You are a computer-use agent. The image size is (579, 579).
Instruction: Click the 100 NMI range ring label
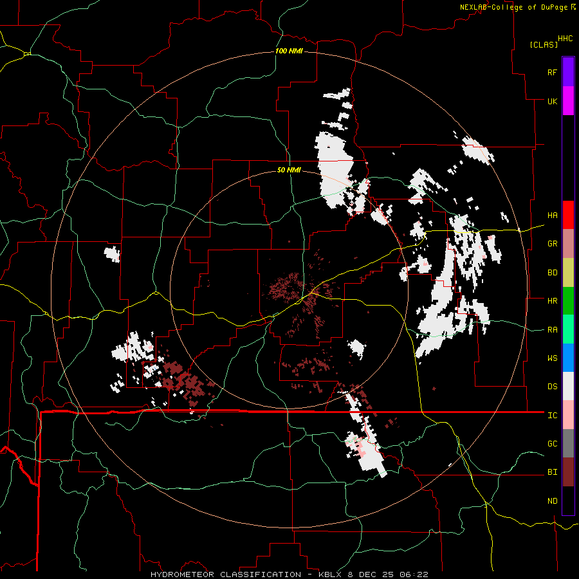289,51
